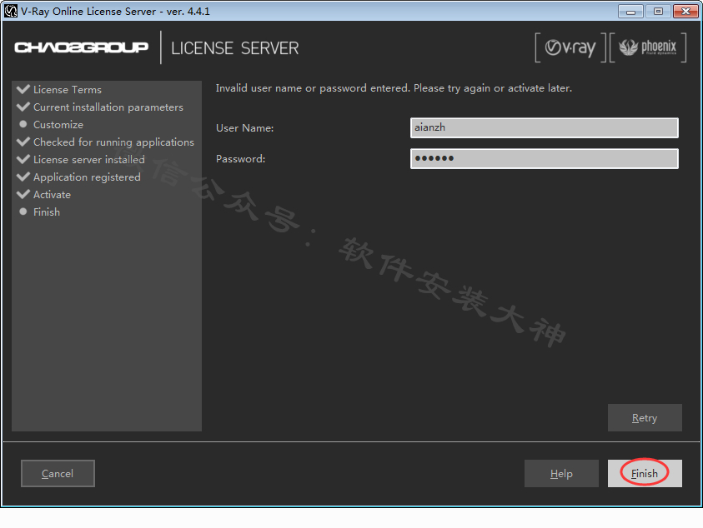
Task: Click the LICENSE SERVER heading
Action: pyautogui.click(x=235, y=48)
